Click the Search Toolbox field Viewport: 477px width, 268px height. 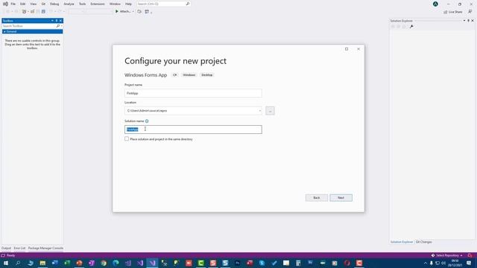click(29, 26)
